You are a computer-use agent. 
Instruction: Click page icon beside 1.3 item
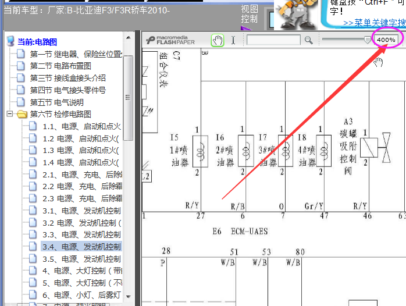point(33,150)
